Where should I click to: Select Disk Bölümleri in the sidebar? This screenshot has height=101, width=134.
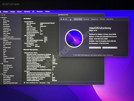coord(8,65)
